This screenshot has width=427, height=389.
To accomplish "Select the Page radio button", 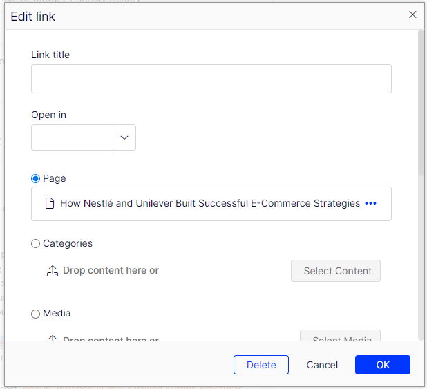I will coord(36,178).
